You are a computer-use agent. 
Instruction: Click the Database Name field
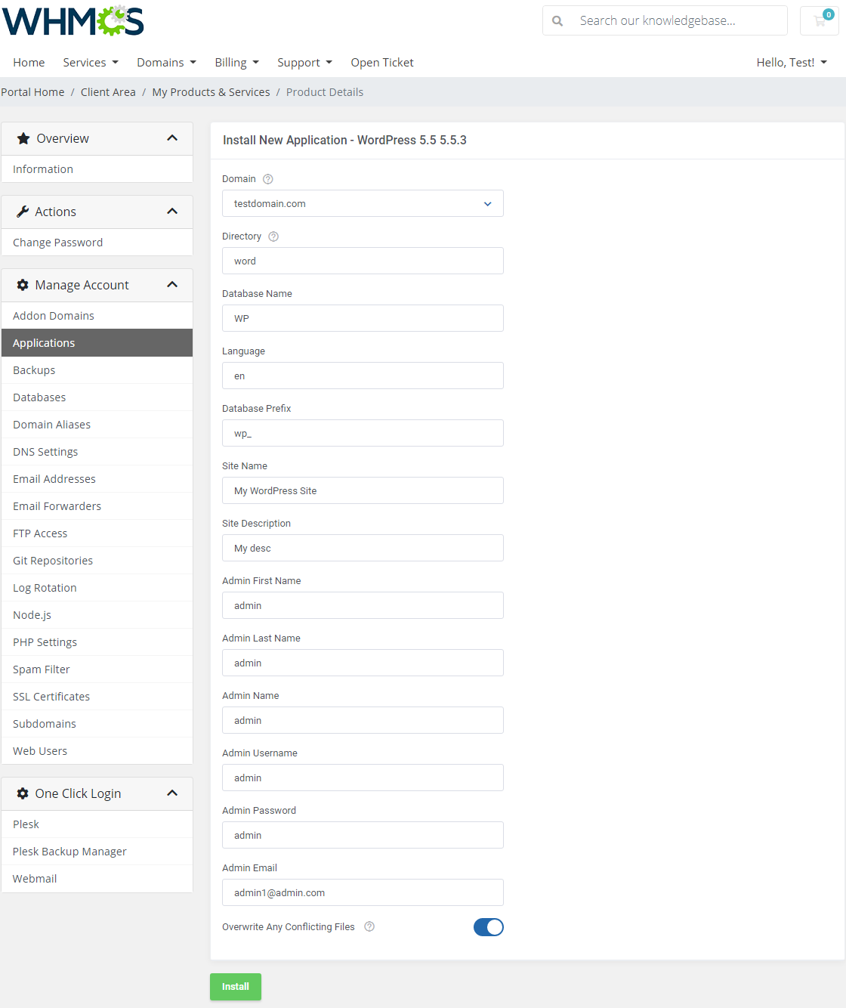pyautogui.click(x=363, y=318)
